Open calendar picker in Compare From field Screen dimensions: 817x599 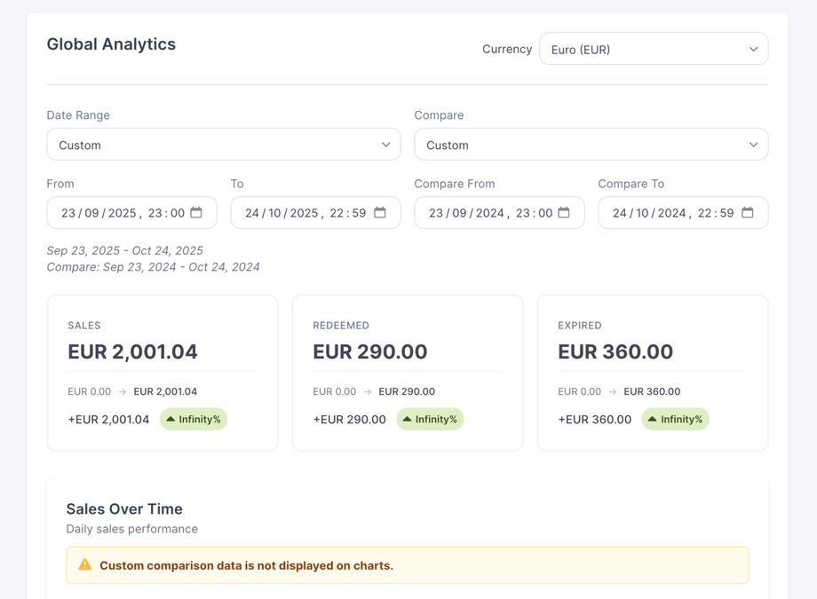(x=564, y=213)
